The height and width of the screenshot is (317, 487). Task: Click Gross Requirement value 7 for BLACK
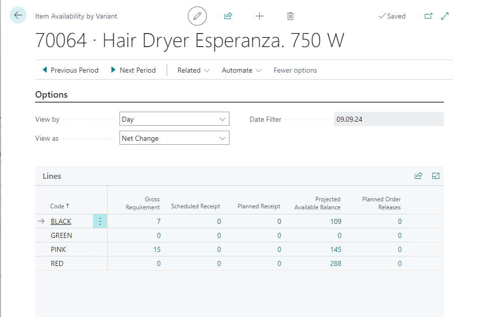point(158,221)
